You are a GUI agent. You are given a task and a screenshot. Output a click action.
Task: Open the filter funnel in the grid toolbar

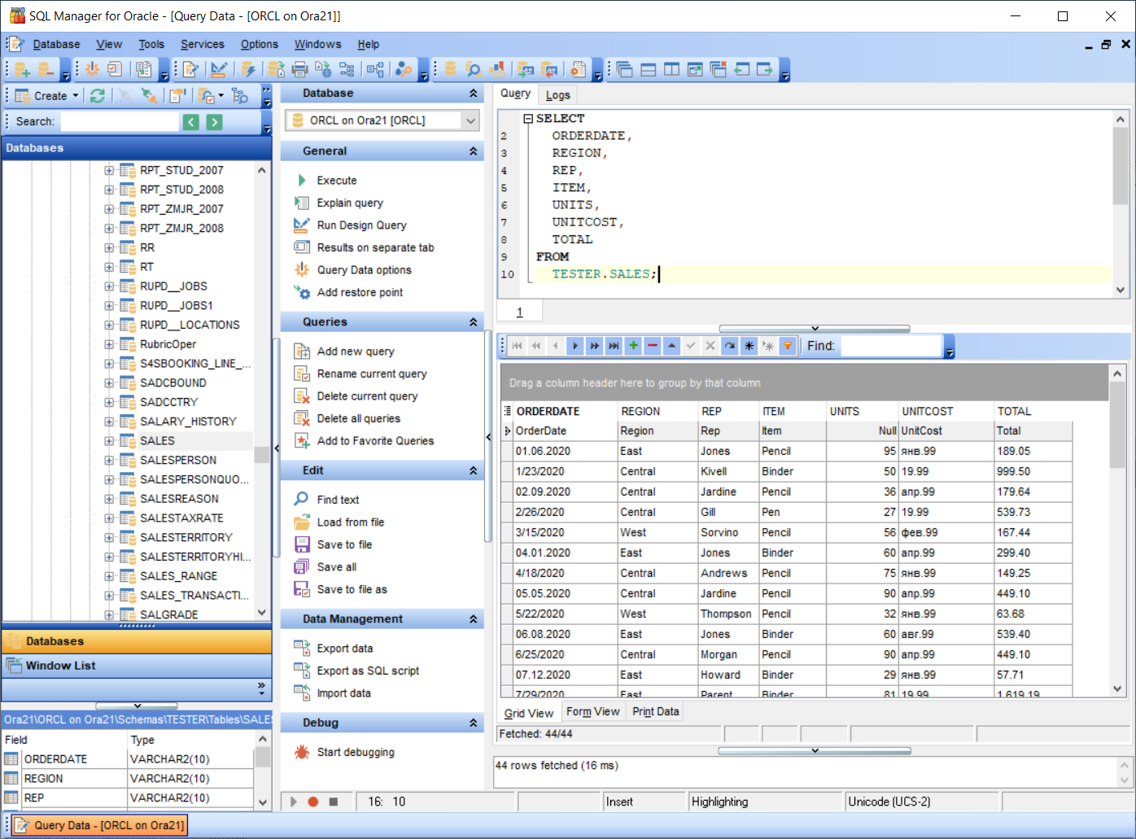787,346
